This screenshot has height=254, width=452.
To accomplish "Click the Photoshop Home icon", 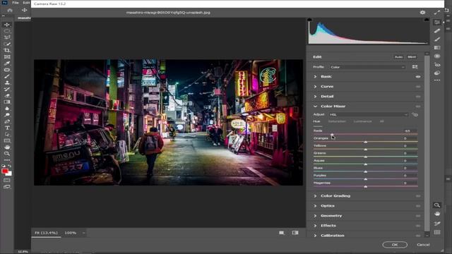I will (10, 10).
